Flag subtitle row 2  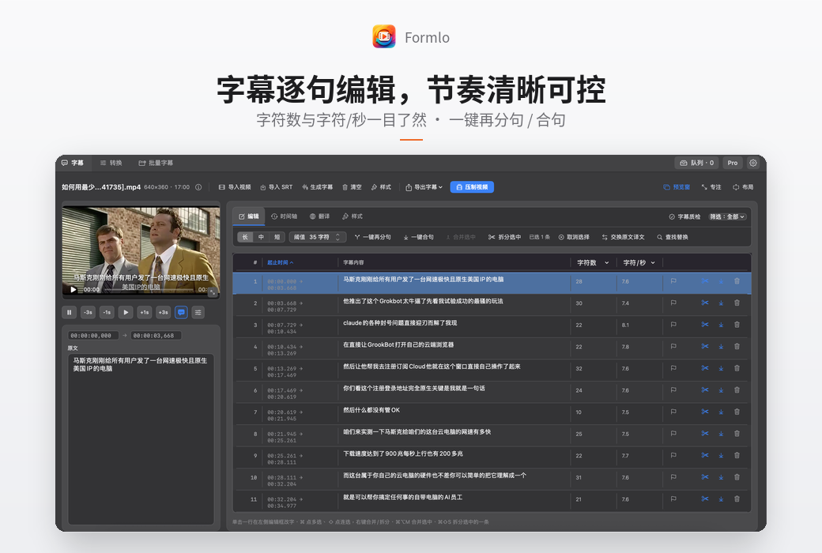673,303
